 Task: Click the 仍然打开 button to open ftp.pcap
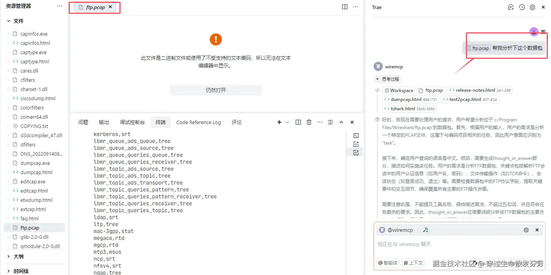(x=216, y=90)
